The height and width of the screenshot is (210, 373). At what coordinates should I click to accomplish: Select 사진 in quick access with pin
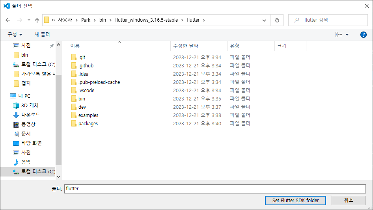26,45
